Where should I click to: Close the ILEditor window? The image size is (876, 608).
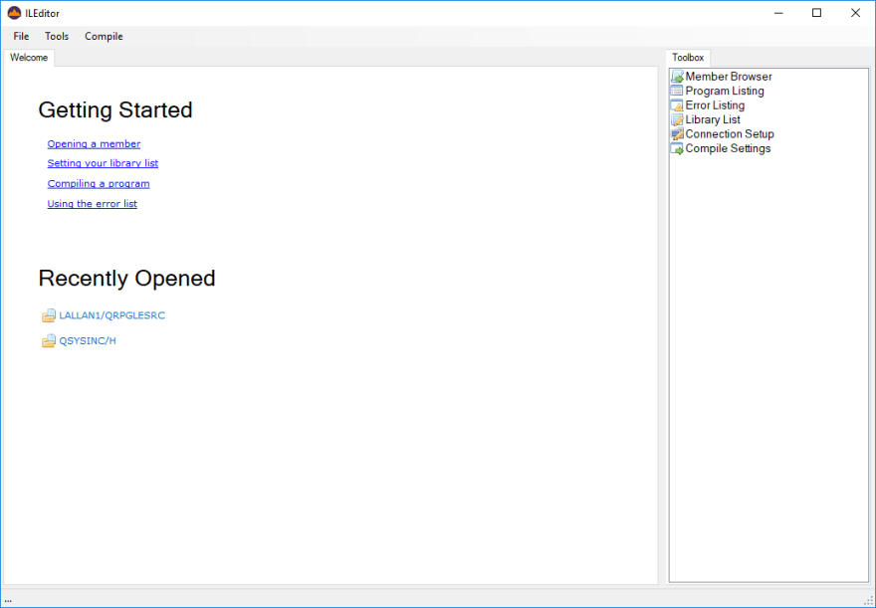pos(855,13)
